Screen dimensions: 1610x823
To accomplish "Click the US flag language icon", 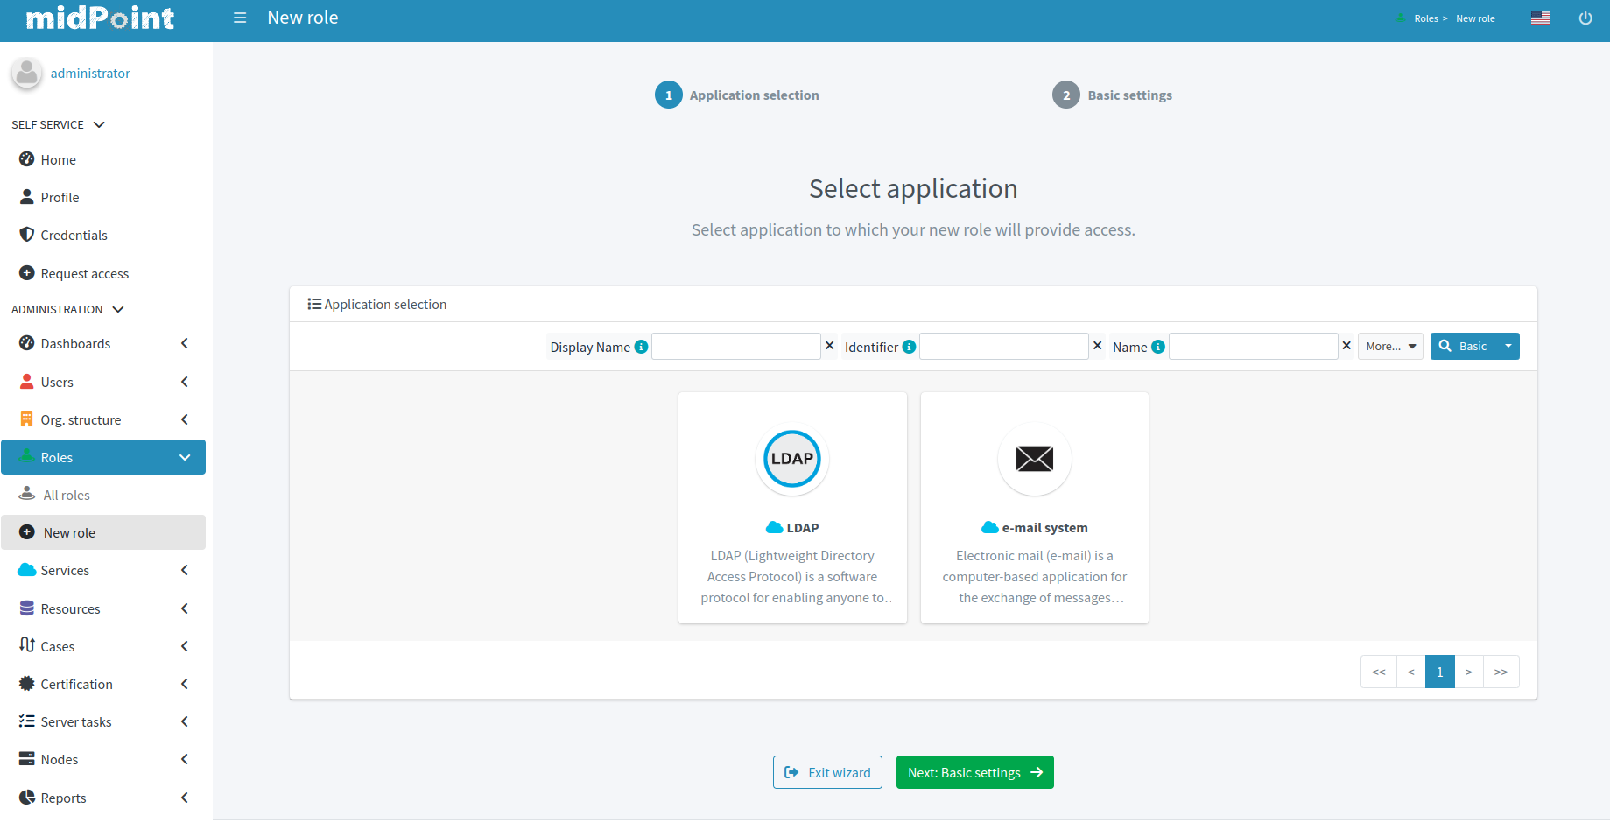I will (x=1541, y=17).
